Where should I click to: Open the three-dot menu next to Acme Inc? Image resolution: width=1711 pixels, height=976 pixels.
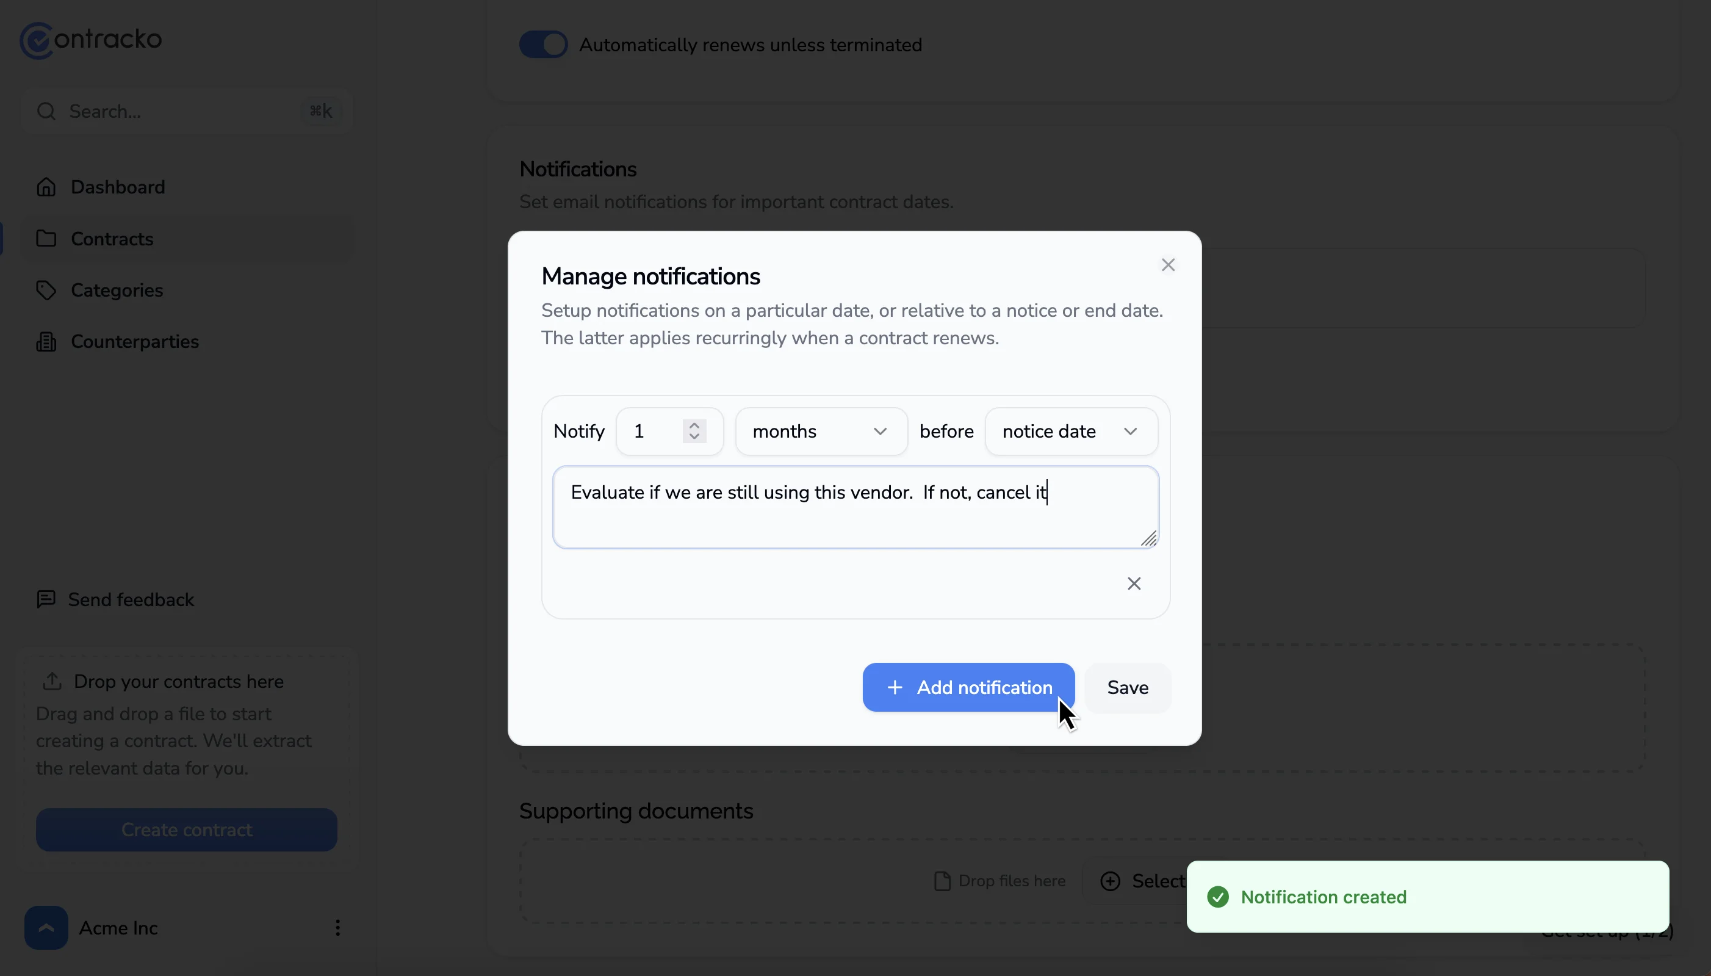coord(337,928)
